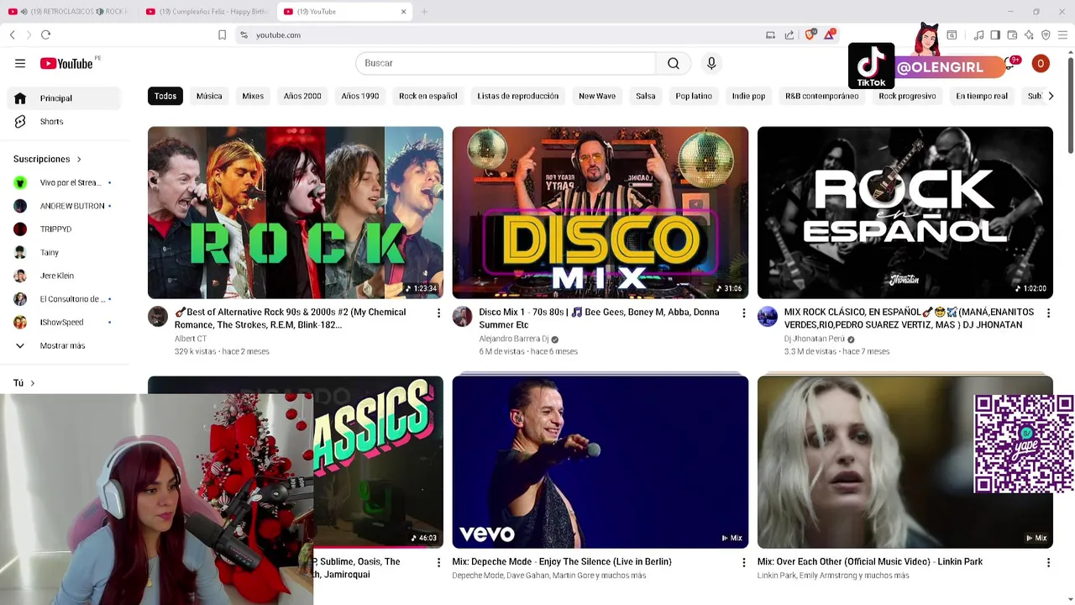Open Albert CT channel avatar
Screen dimensions: 1075x605
pyautogui.click(x=158, y=316)
